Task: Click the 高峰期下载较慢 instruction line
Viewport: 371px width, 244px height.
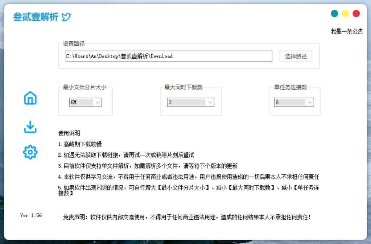Action: [80, 144]
